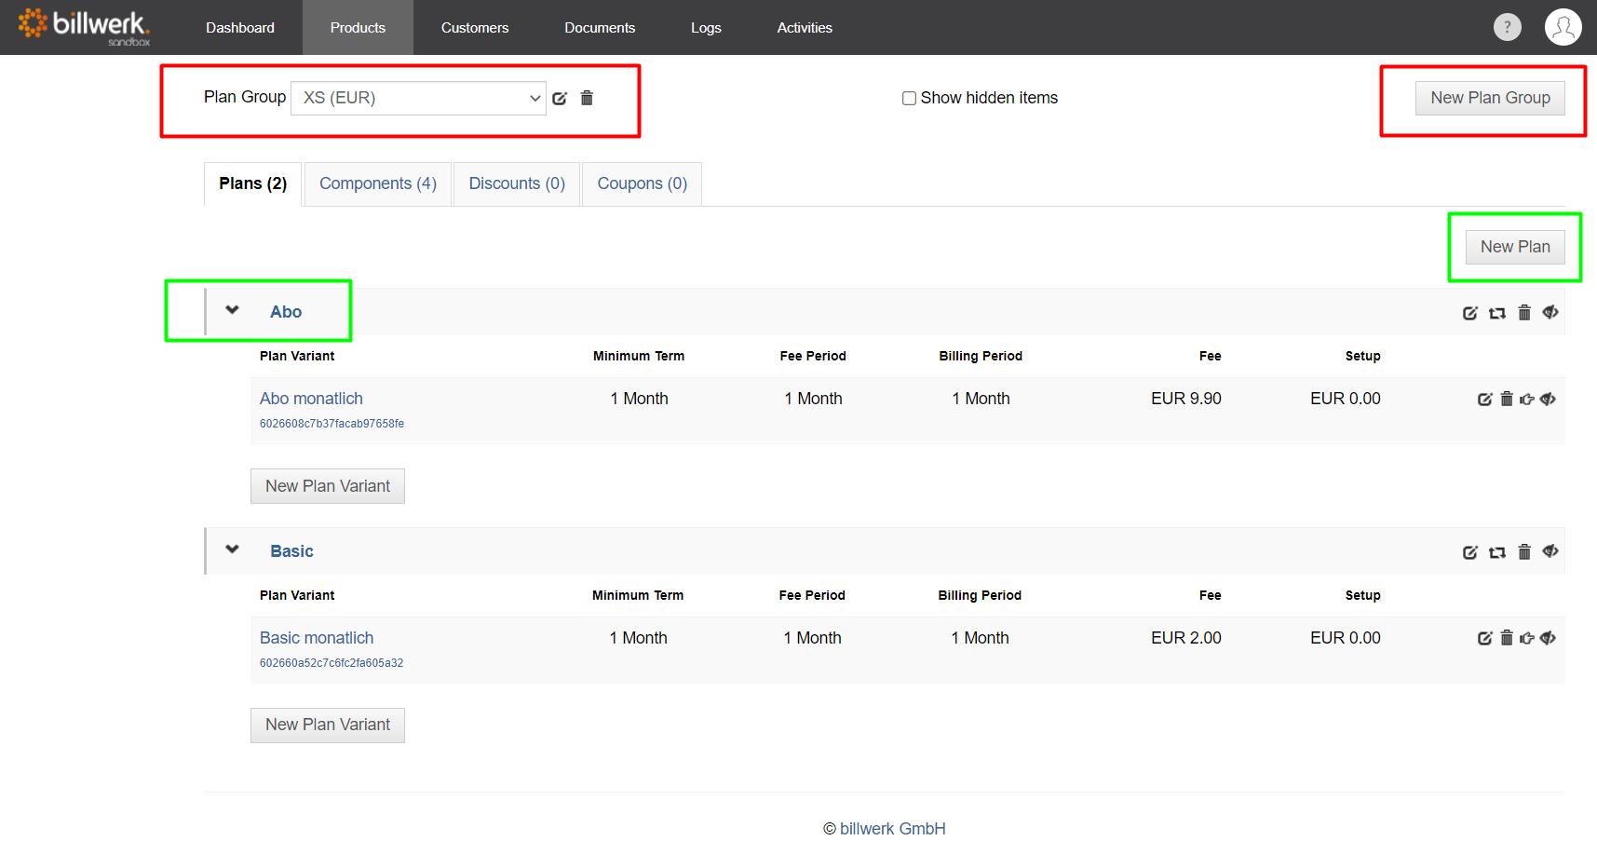
Task: Click the New Plan button
Action: (1515, 247)
